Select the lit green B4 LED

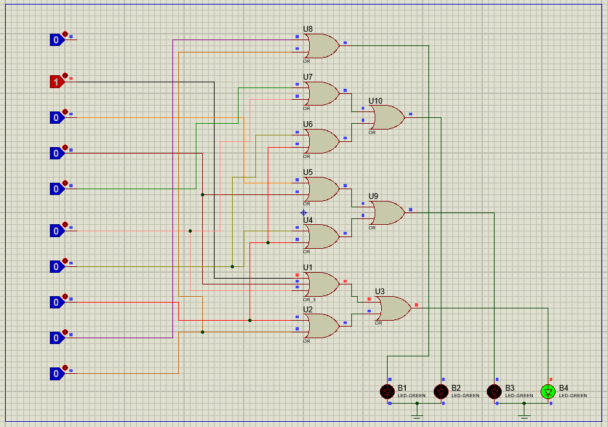coord(548,392)
